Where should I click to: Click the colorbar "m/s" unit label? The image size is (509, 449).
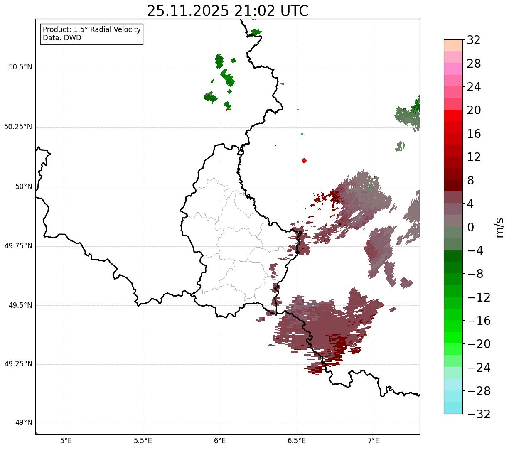point(499,227)
